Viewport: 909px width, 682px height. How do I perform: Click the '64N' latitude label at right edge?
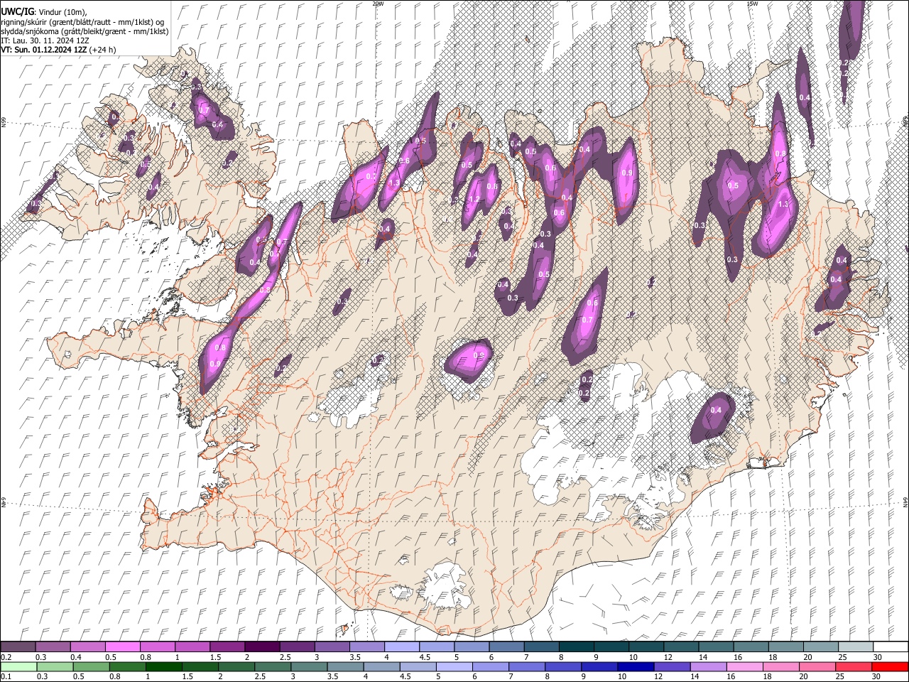tap(905, 502)
